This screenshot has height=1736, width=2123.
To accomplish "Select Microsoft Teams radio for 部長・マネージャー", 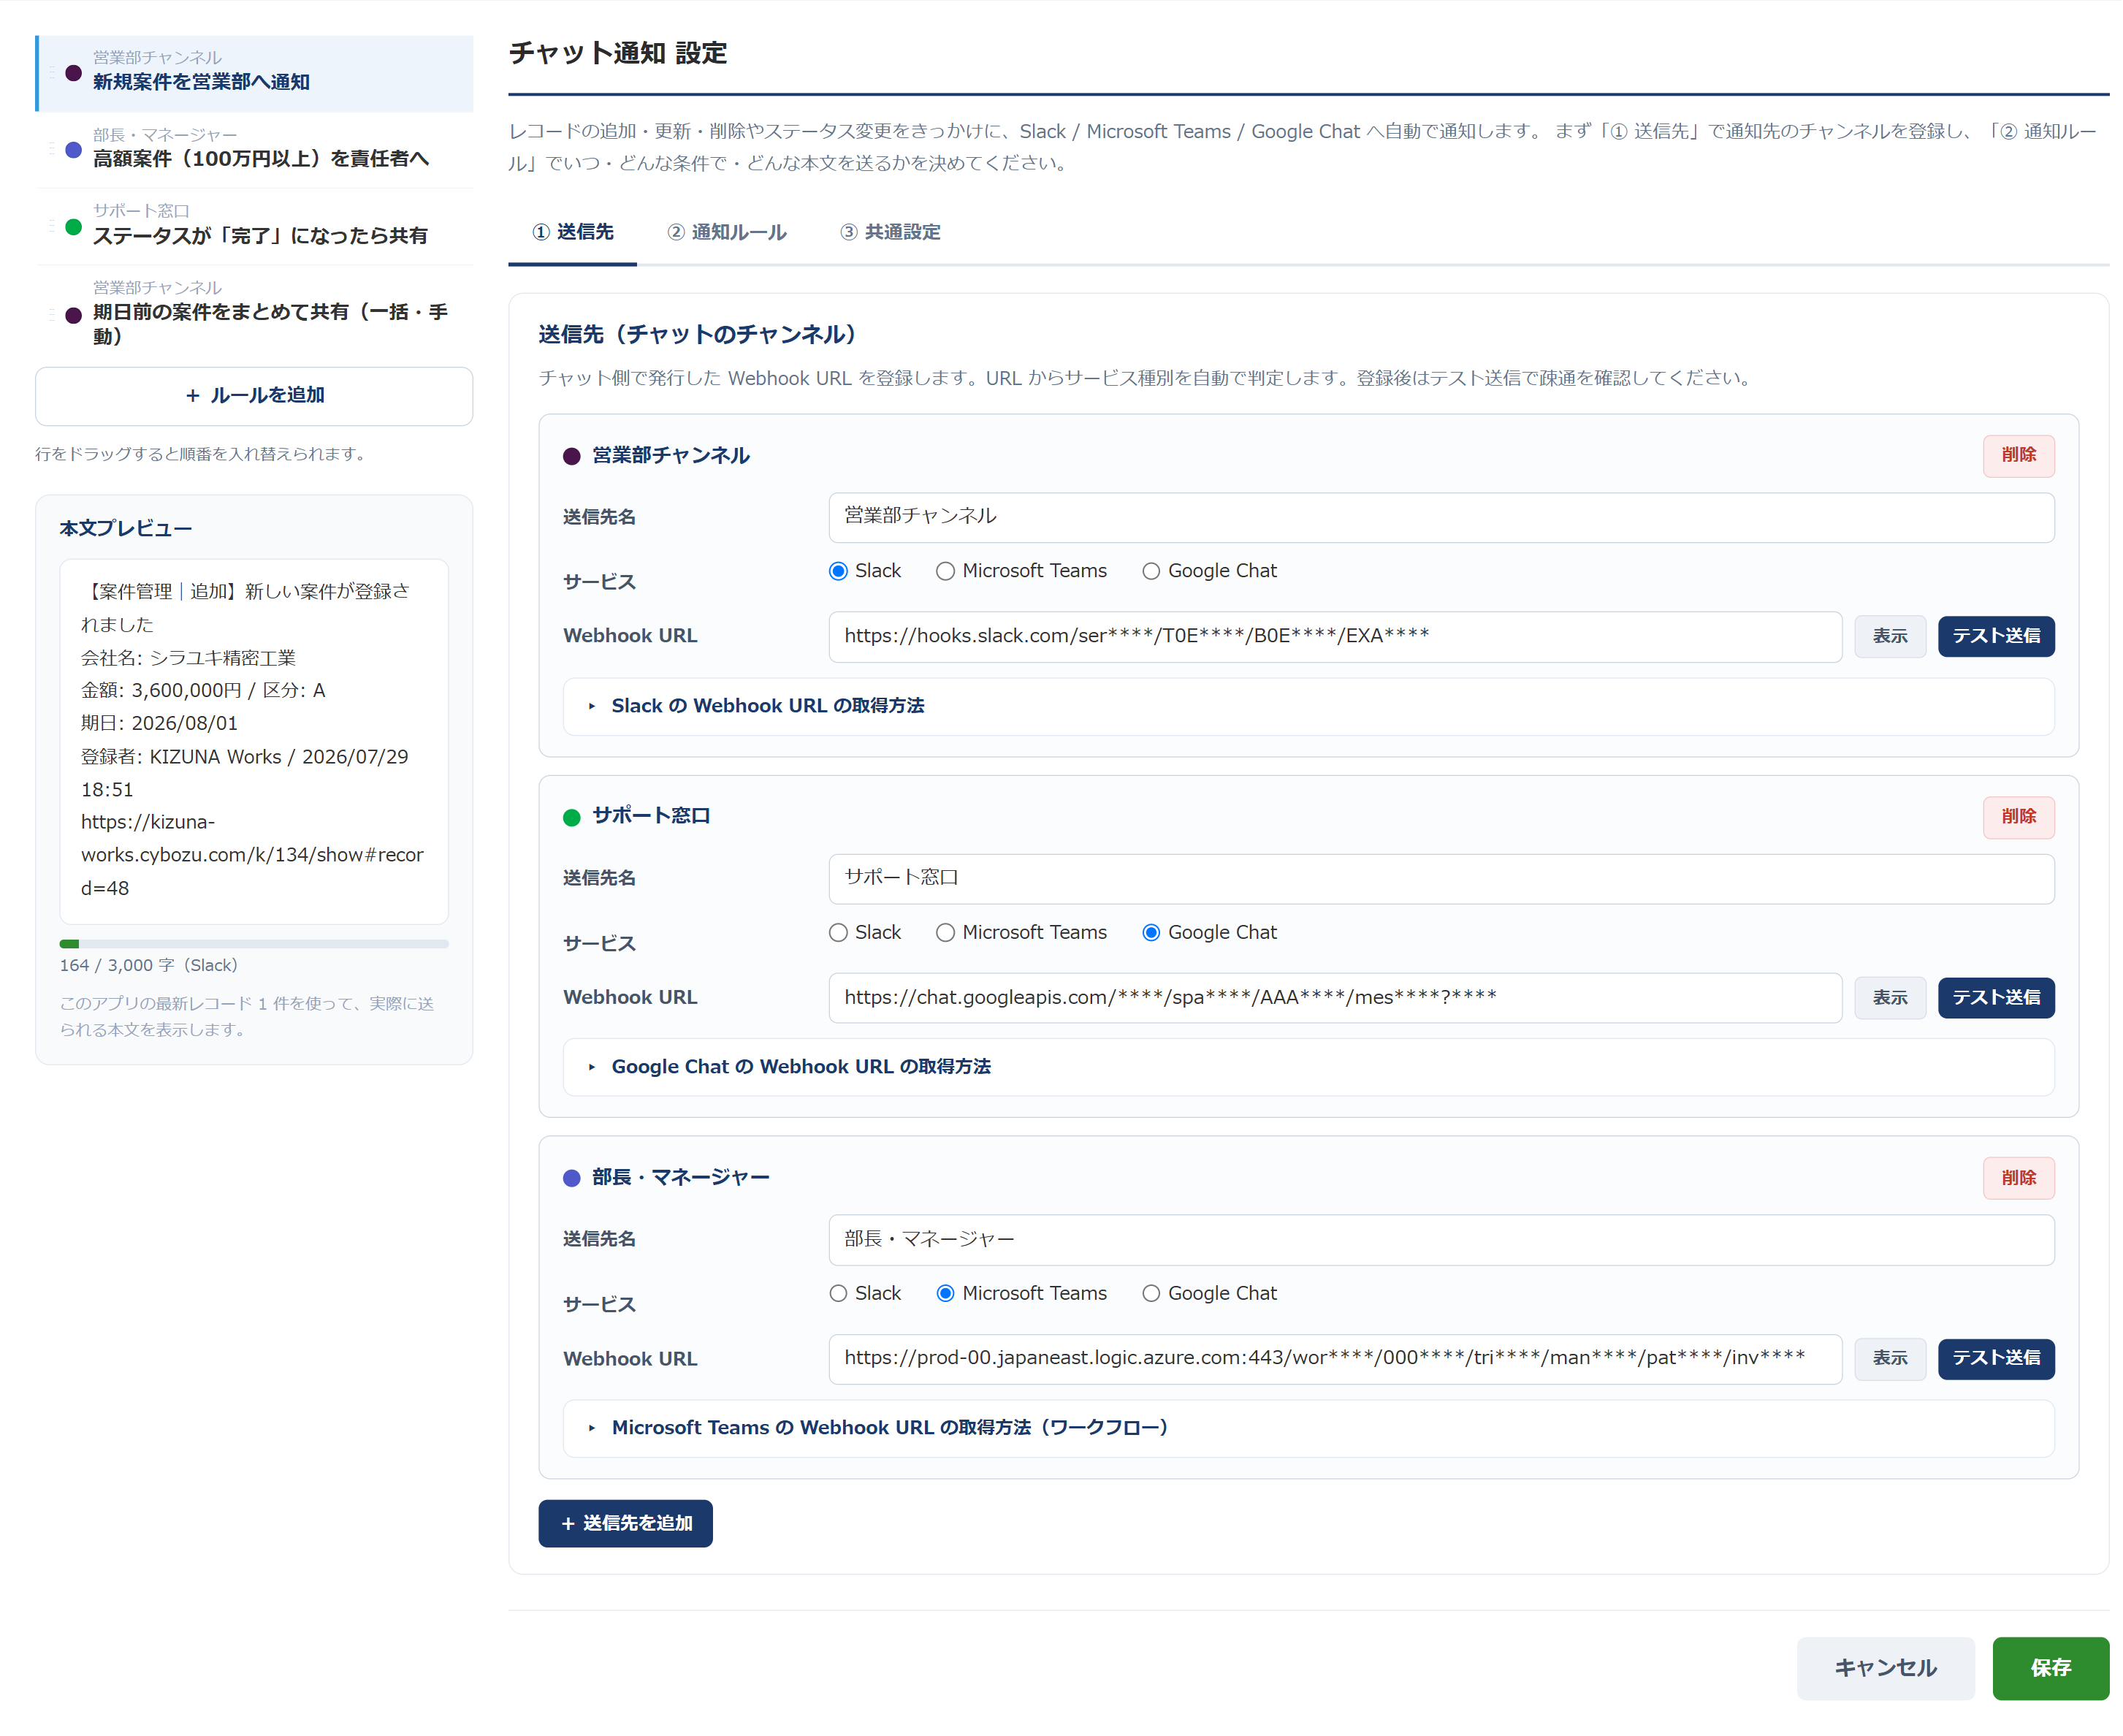I will pyautogui.click(x=945, y=1294).
